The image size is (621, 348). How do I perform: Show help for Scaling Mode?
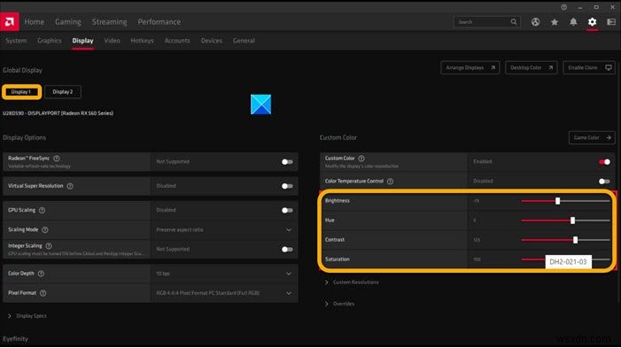coord(45,230)
